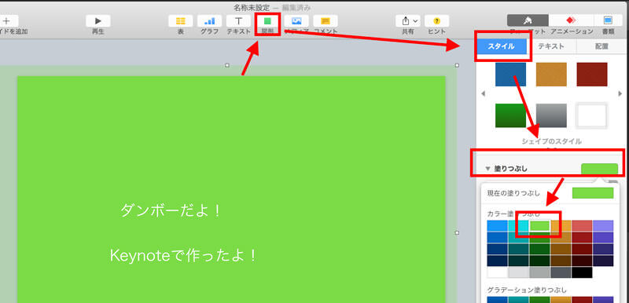Add a comment with コメント icon
The width and height of the screenshot is (629, 303).
326,21
